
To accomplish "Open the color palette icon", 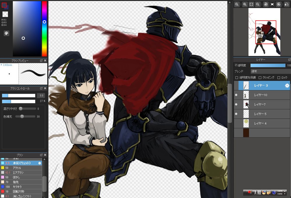I will click(x=6, y=33).
